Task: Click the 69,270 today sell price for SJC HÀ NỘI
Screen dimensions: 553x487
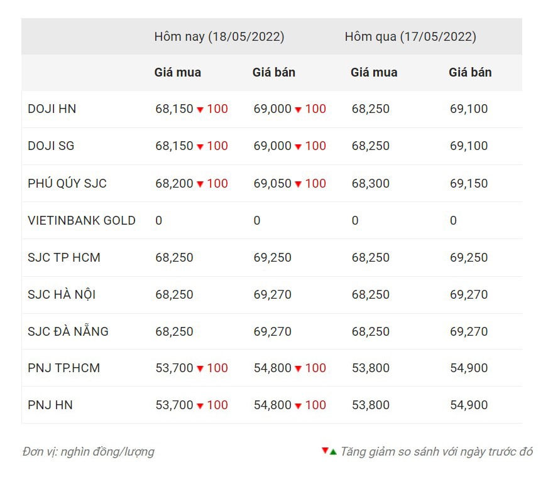Action: 273,294
